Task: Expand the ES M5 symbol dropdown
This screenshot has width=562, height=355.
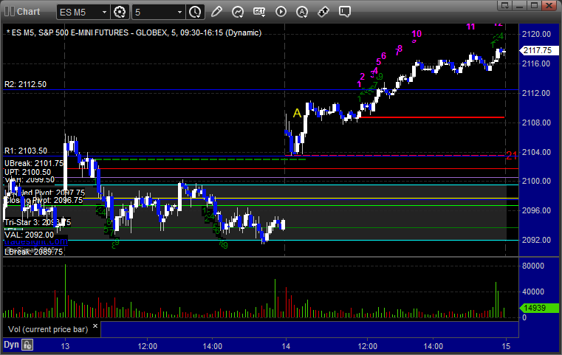Action: point(104,13)
